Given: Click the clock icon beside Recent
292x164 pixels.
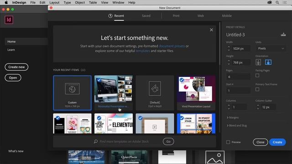Looking at the screenshot, I should click(110, 16).
